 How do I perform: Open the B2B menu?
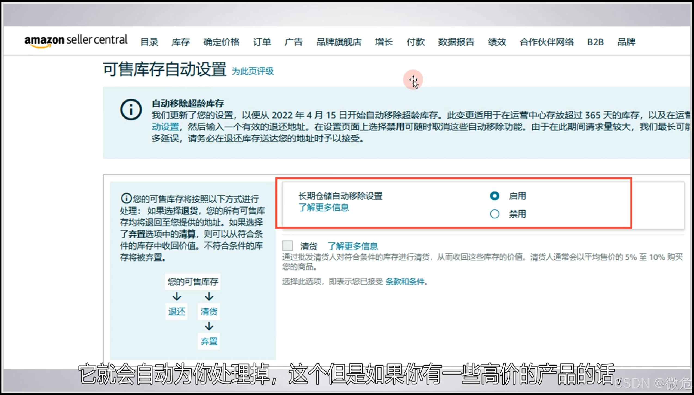[595, 42]
